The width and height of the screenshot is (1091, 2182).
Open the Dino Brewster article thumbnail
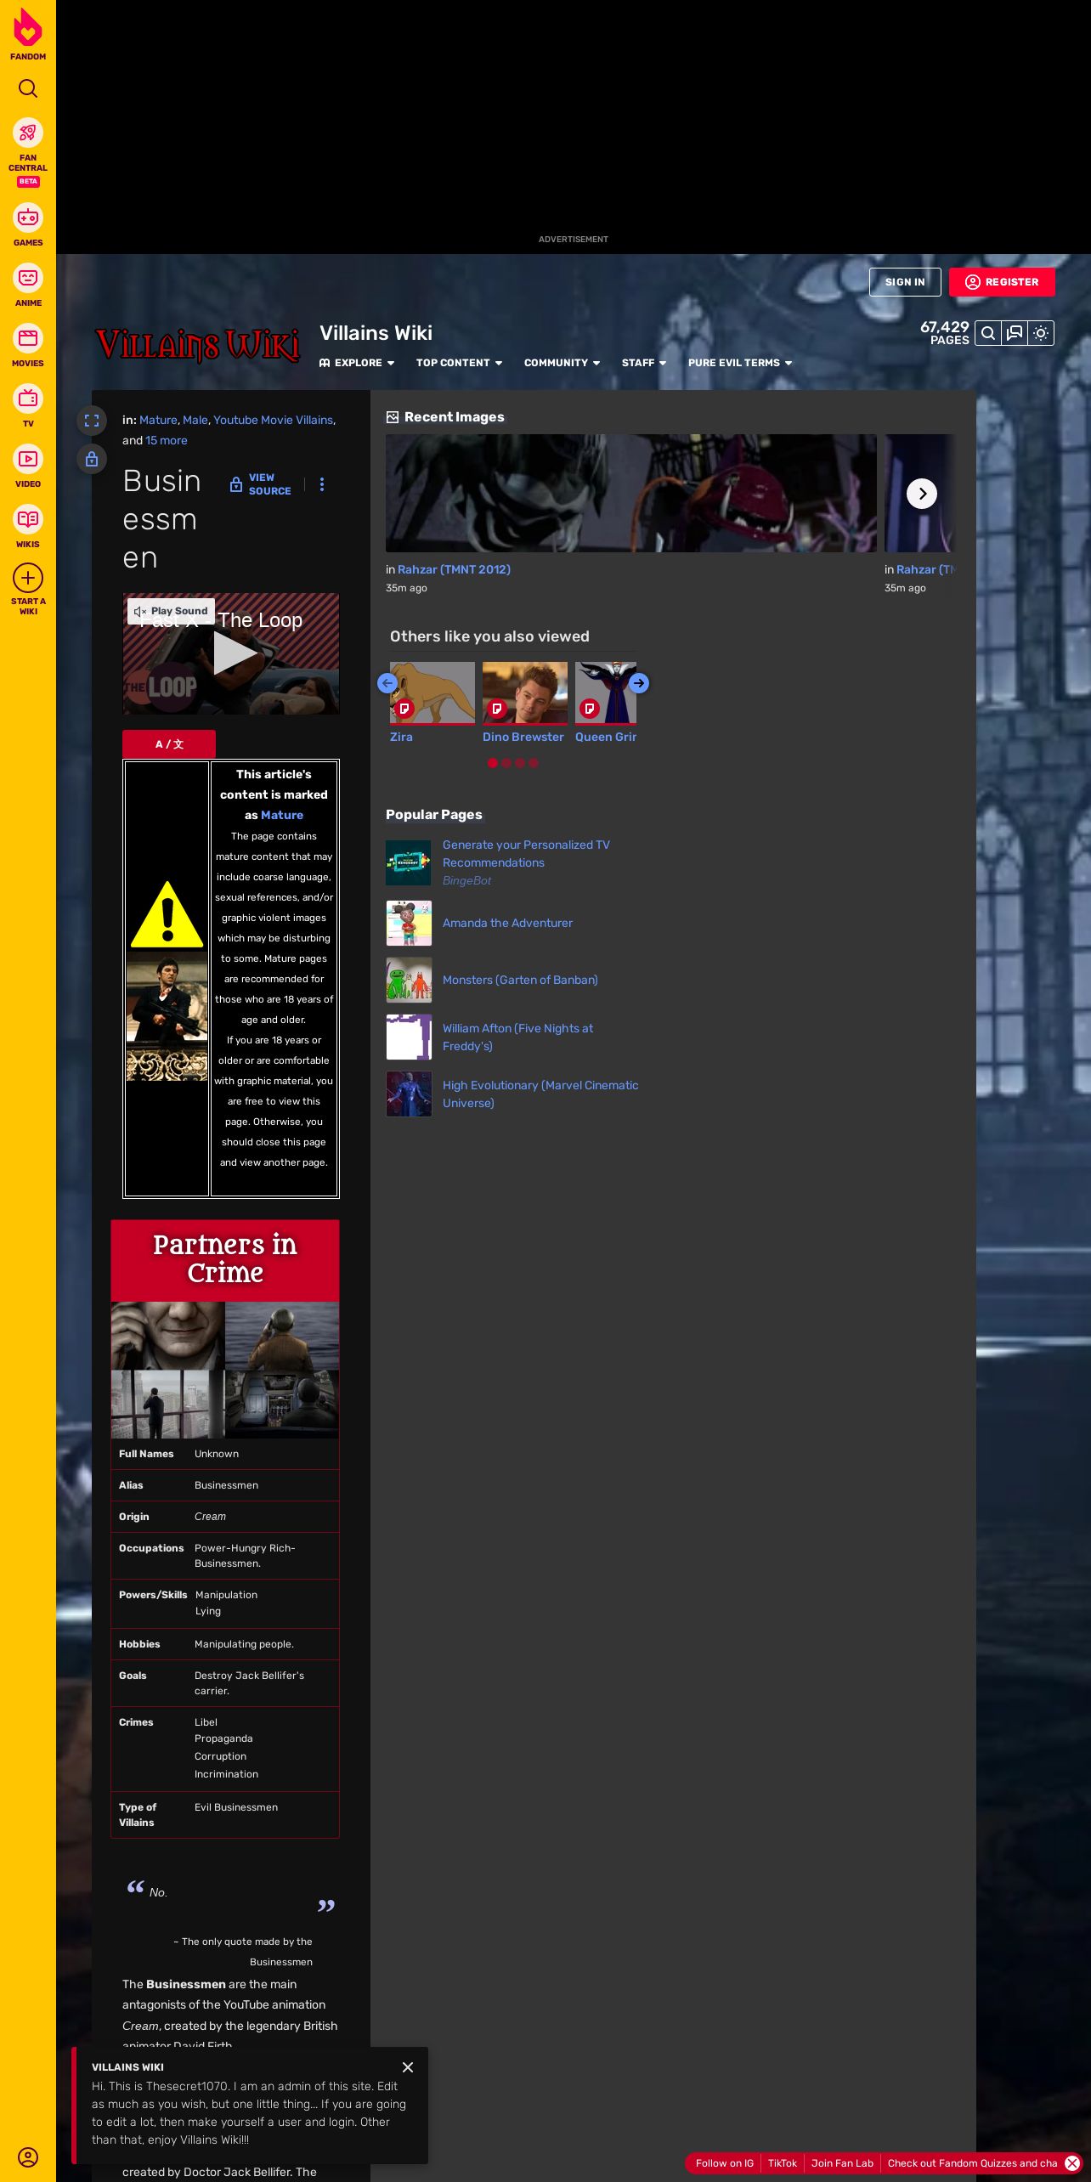[525, 693]
